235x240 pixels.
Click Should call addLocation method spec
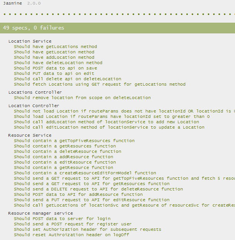click(x=107, y=122)
